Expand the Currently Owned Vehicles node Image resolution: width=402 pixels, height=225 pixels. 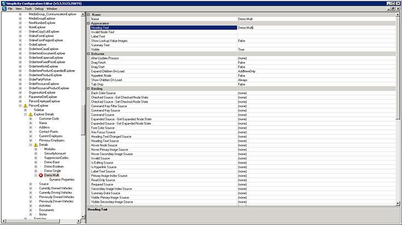[31, 188]
